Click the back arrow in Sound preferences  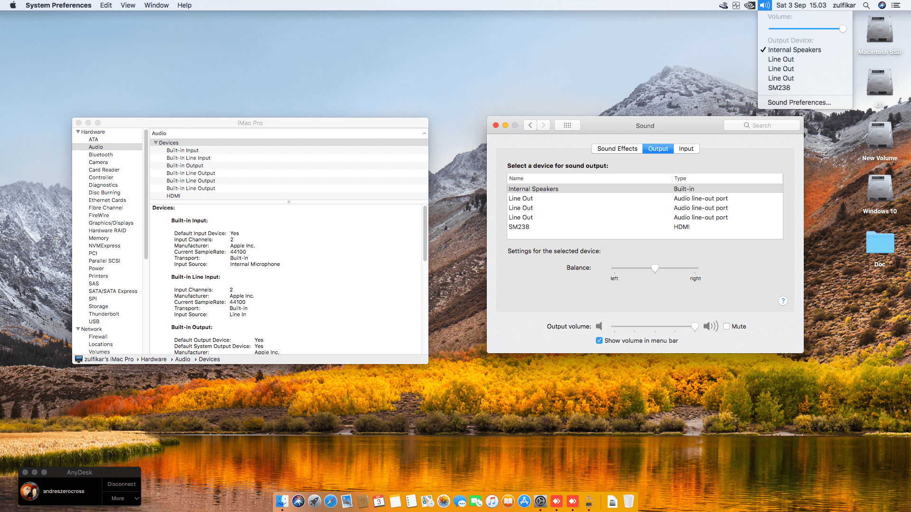[x=530, y=125]
